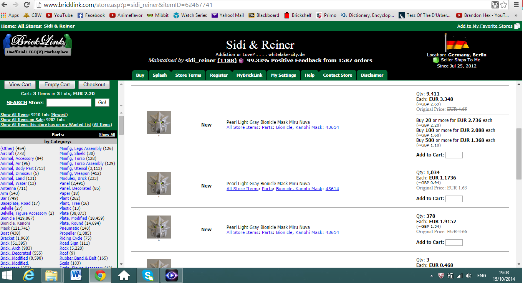
Task: Click Add to Cart field for Qty 9,411 item
Action: pos(454,155)
